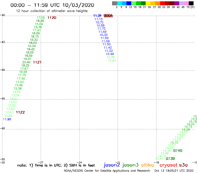Screen dimensions: 197x173
Task: Click the 10.46 value
Action: (110, 54)
